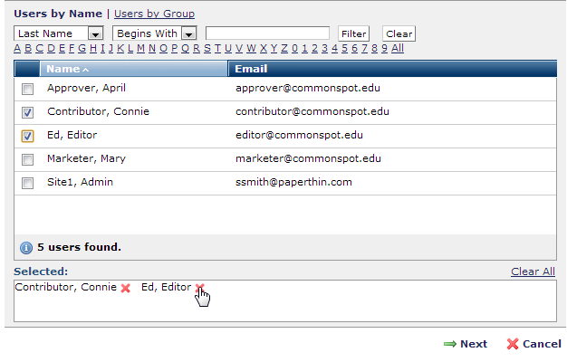Remove Ed, Editor using red X icon
The image size is (567, 362).
pos(200,288)
